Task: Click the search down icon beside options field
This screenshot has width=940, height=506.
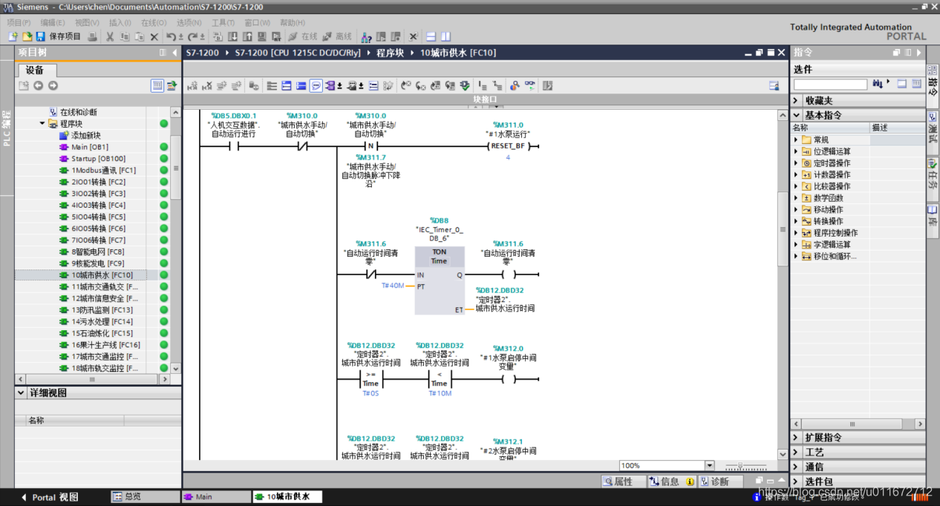Action: (x=878, y=84)
